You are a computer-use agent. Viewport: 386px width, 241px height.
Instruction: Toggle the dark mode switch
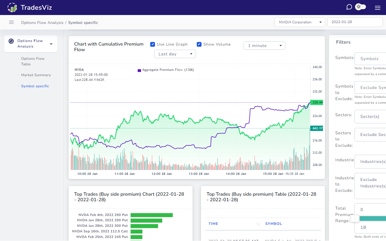pos(360,7)
